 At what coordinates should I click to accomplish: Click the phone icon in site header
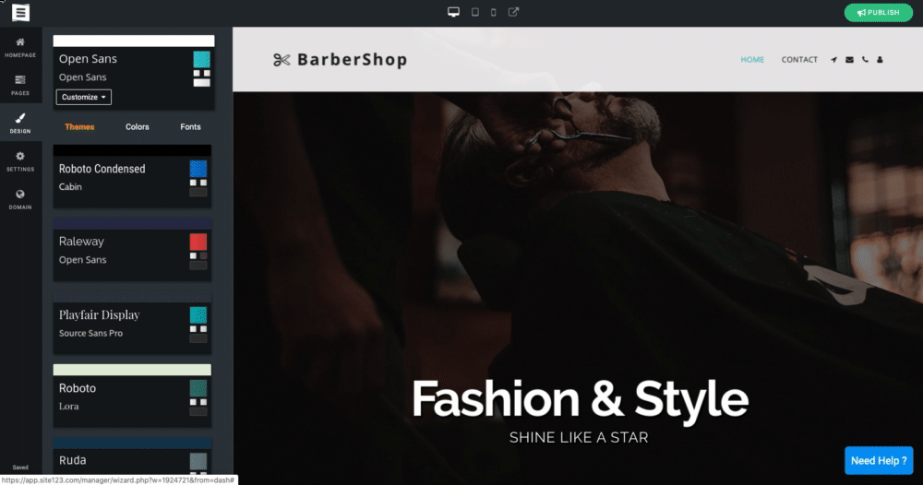[865, 59]
